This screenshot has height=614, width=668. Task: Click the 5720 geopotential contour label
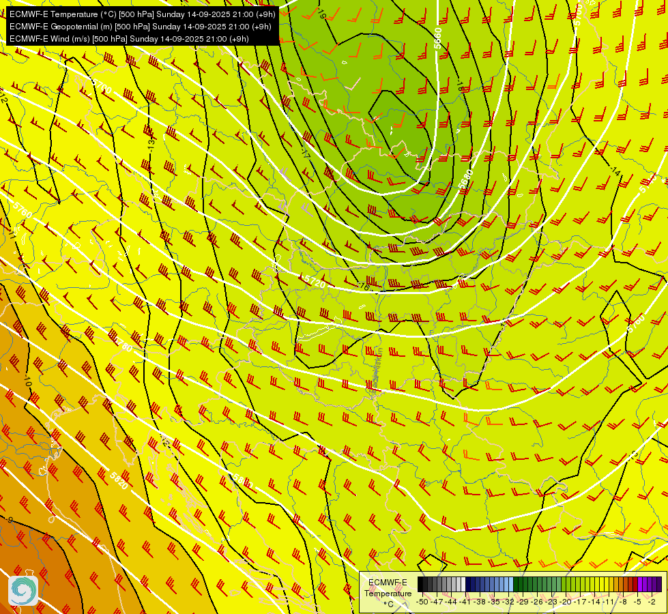tap(315, 281)
